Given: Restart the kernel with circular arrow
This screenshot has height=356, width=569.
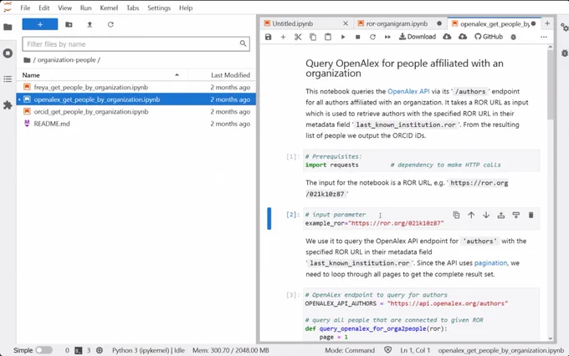Looking at the screenshot, I should (372, 37).
